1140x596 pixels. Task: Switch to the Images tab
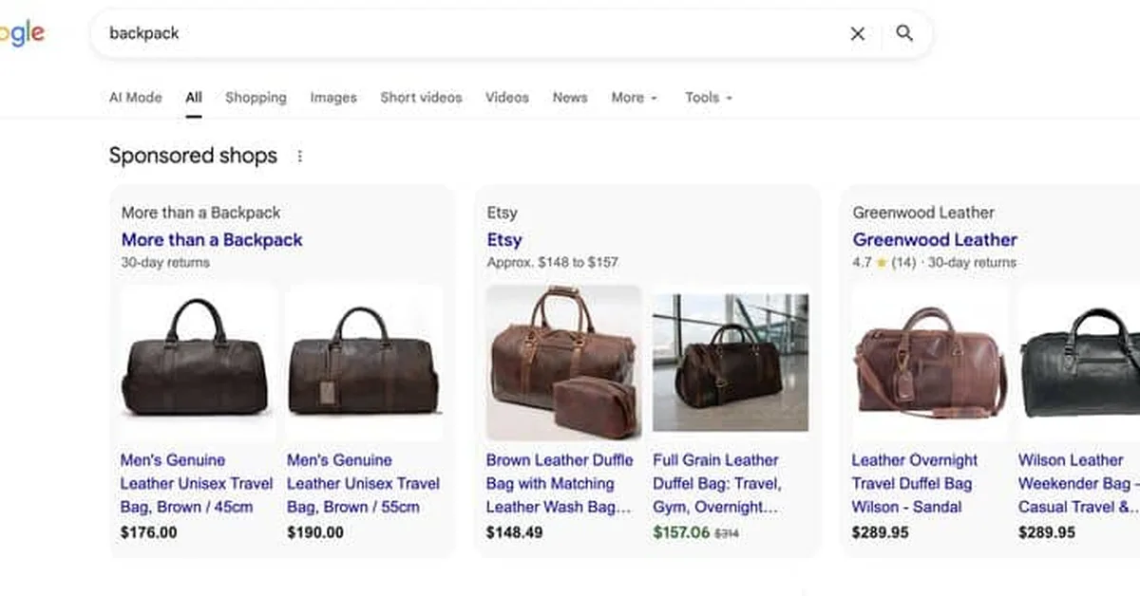point(332,97)
